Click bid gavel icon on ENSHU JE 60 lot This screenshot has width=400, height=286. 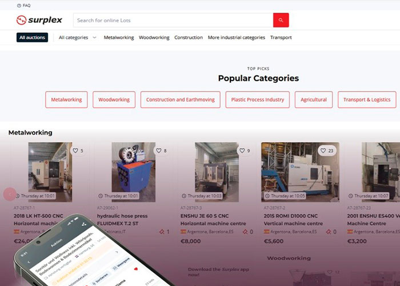pos(245,232)
